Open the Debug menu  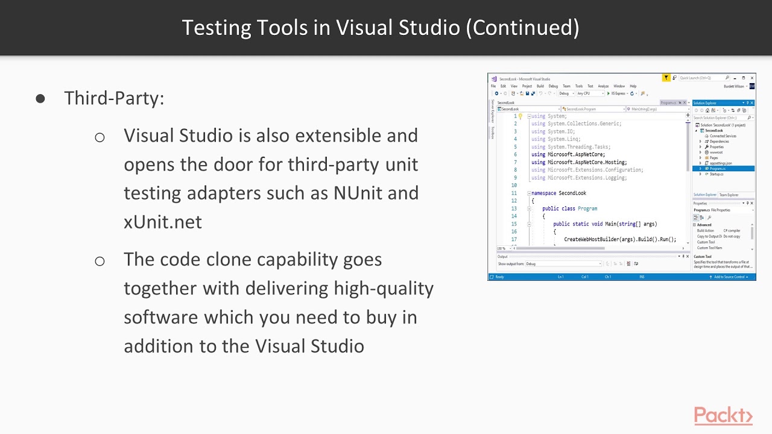point(553,86)
